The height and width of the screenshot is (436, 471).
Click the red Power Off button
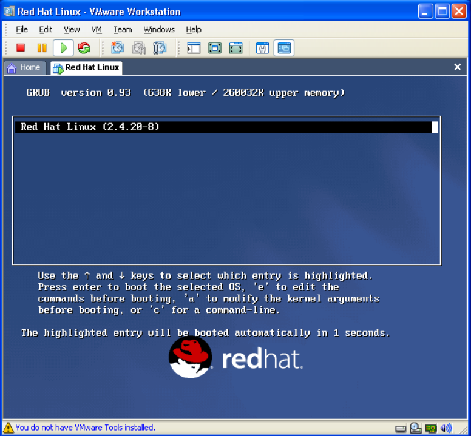click(x=21, y=48)
